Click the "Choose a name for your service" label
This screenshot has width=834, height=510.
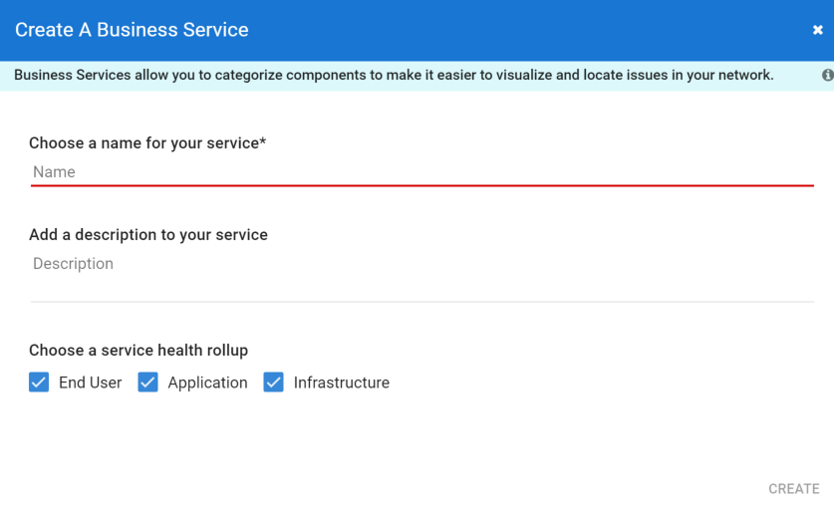point(143,143)
